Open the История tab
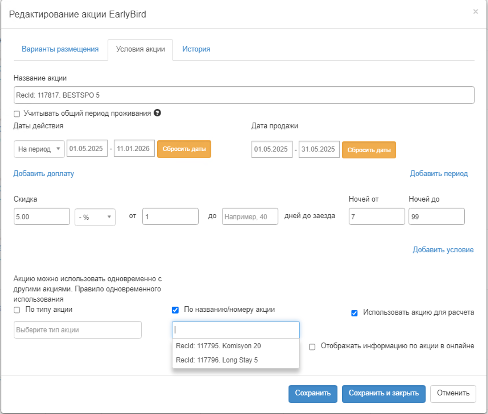This screenshot has height=414, width=488. 196,49
